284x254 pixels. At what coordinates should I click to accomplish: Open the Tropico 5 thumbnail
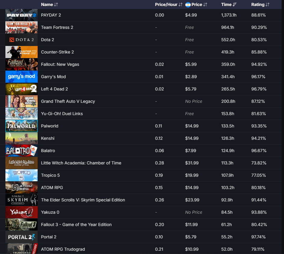[22, 175]
